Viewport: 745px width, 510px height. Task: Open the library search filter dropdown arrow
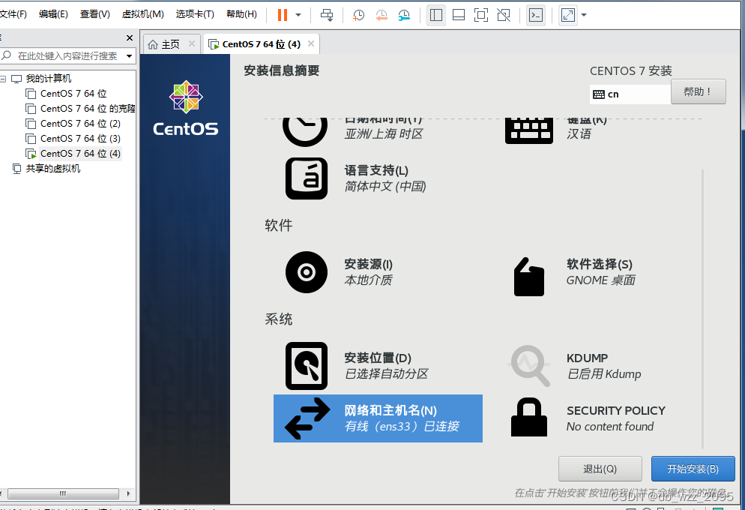pyautogui.click(x=129, y=56)
